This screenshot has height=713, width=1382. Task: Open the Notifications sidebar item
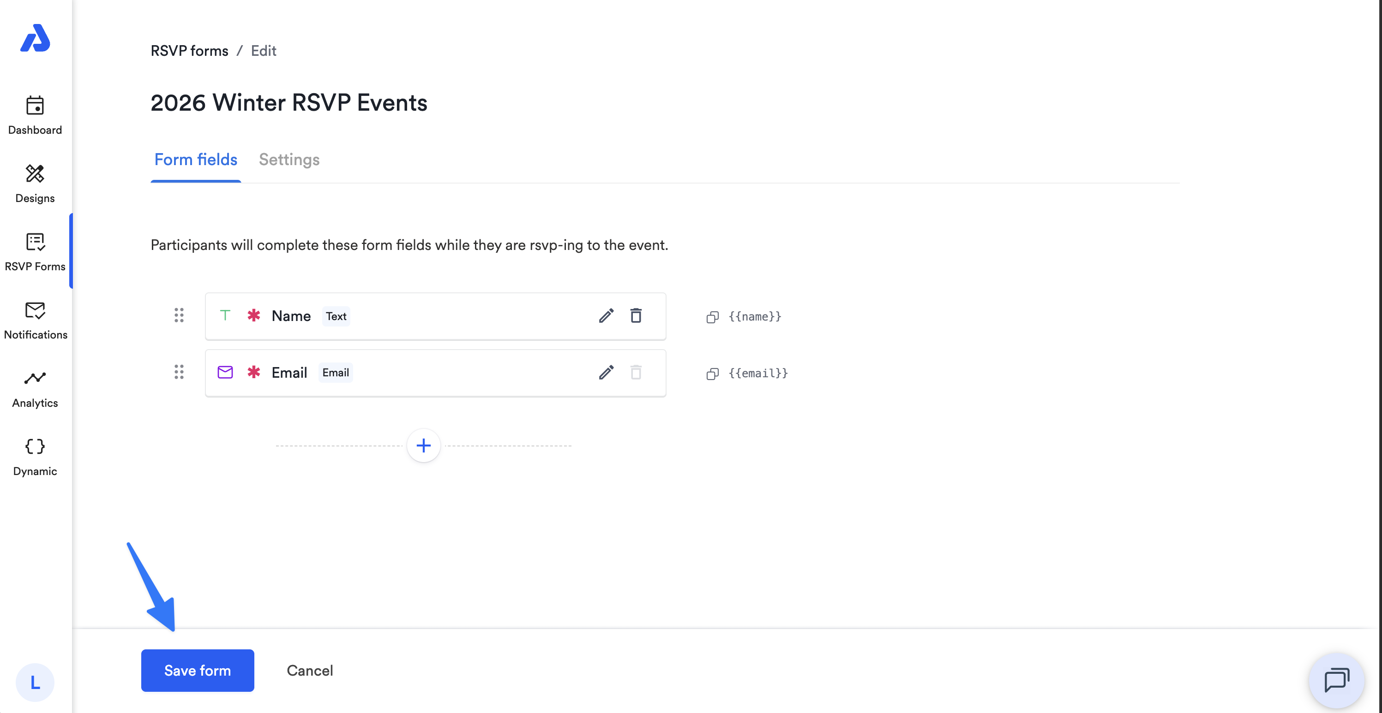click(35, 321)
